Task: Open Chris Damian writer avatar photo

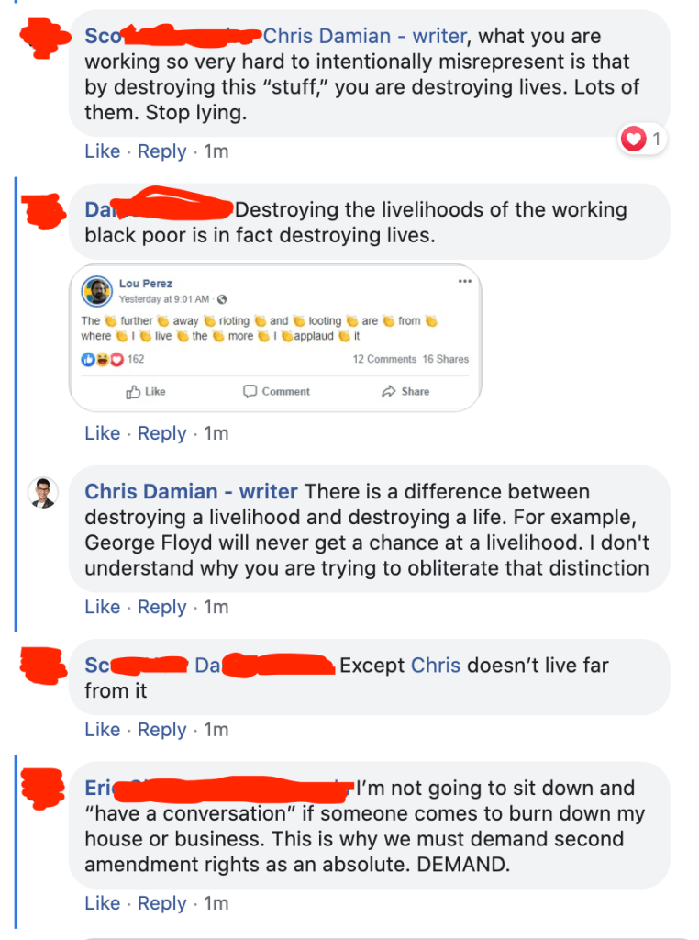Action: [43, 493]
